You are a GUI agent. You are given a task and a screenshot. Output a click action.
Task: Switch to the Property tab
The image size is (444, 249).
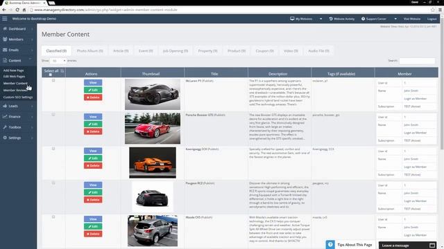(x=207, y=50)
